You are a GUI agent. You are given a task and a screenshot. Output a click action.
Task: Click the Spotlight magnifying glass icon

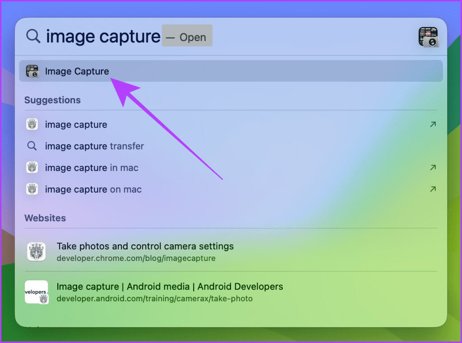click(x=33, y=36)
